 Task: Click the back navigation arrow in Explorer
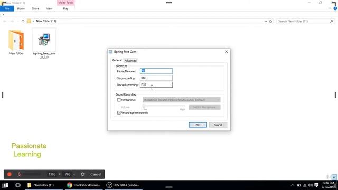pos(5,21)
